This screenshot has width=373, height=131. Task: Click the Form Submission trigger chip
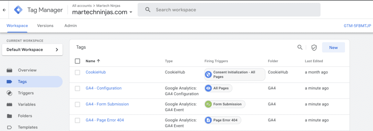click(224, 104)
